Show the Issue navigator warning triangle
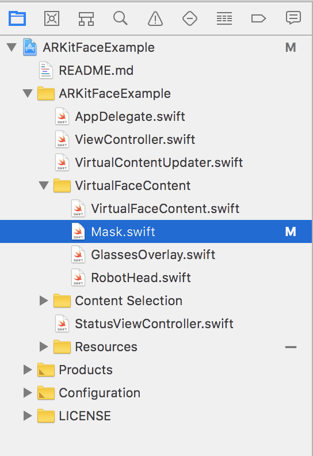 (x=155, y=18)
